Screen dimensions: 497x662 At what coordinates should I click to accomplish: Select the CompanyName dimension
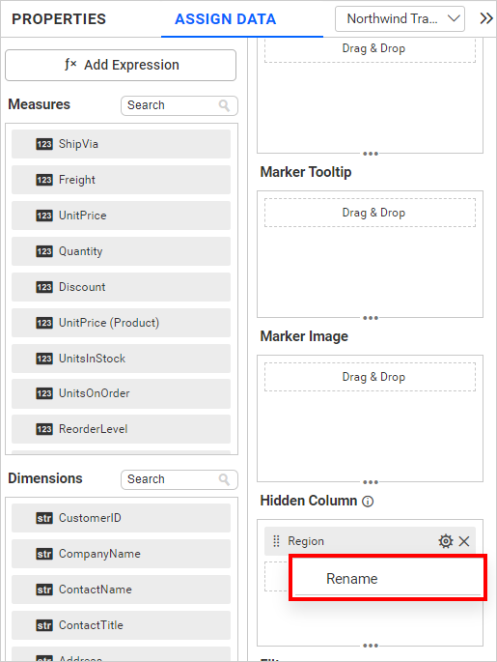(121, 554)
